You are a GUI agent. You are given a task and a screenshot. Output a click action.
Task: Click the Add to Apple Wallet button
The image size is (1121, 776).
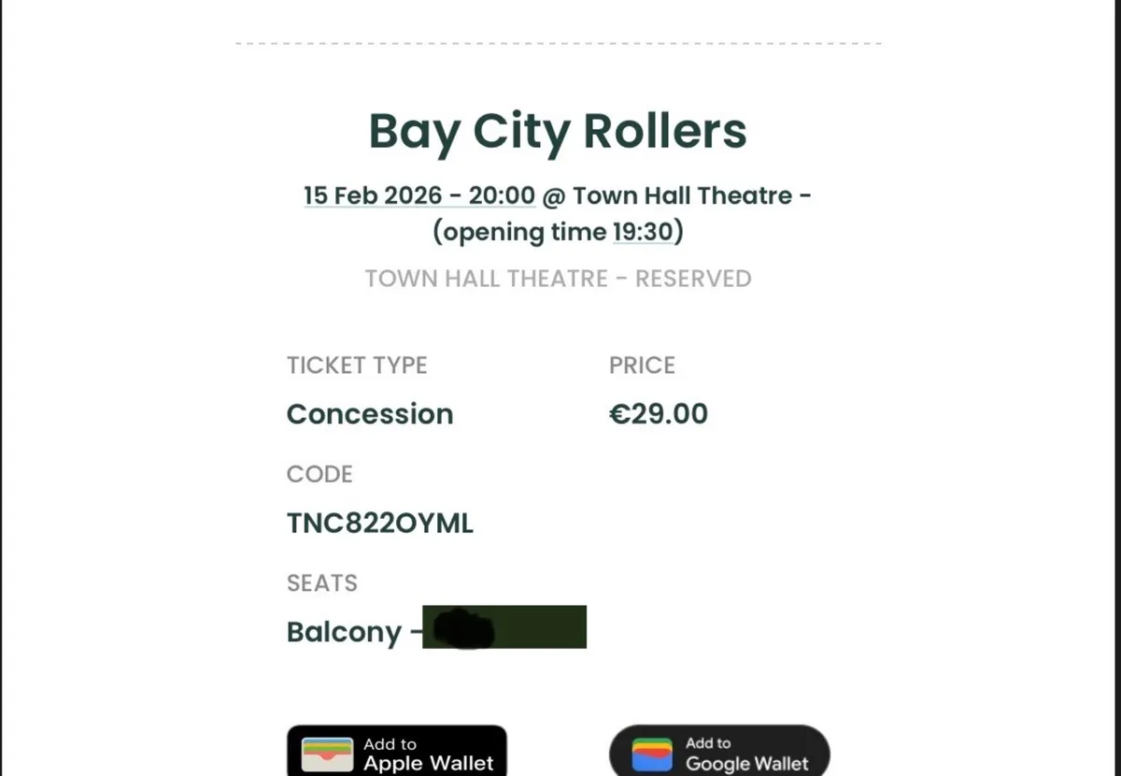[396, 752]
